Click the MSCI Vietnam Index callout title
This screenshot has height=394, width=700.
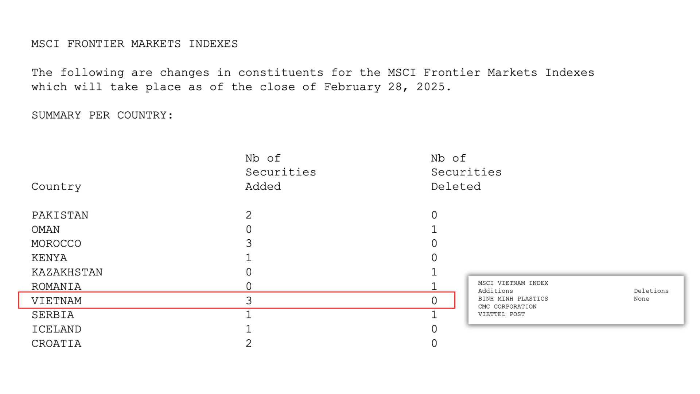pyautogui.click(x=513, y=283)
